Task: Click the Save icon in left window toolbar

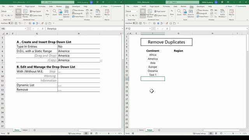Action: coord(16,23)
